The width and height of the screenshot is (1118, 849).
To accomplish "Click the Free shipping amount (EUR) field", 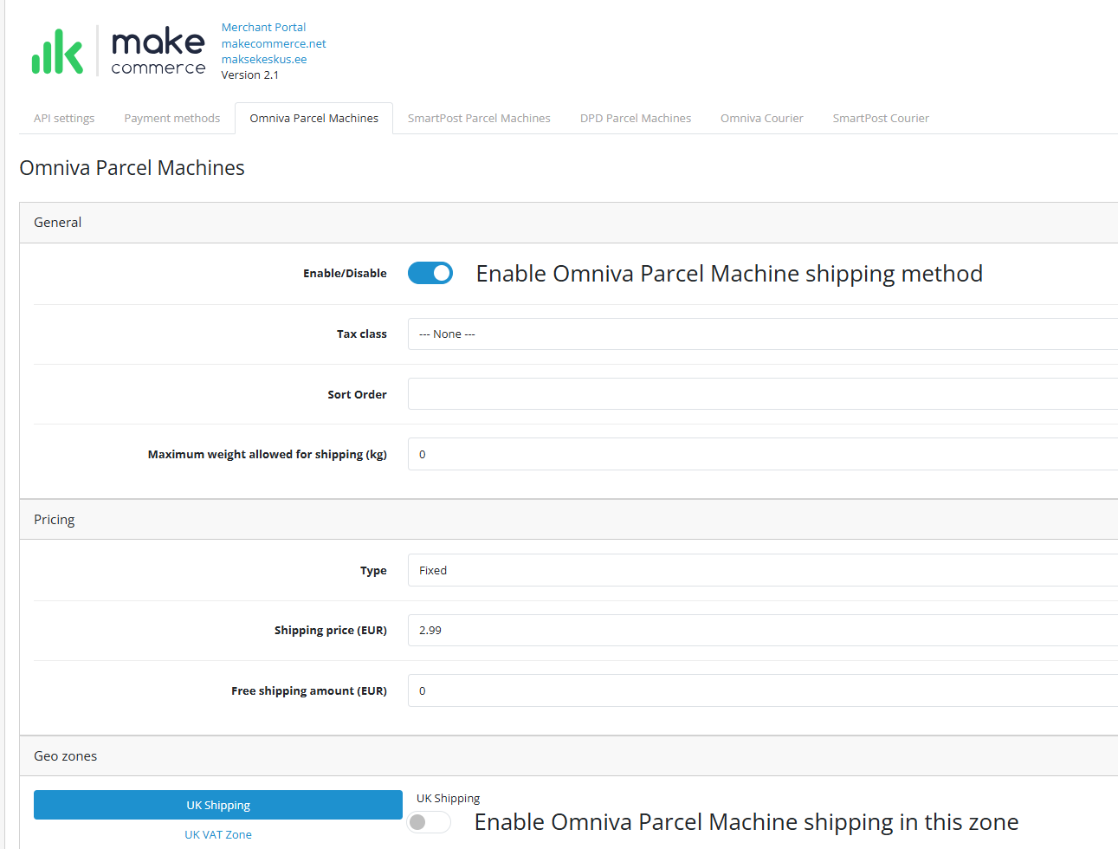I will pos(763,690).
